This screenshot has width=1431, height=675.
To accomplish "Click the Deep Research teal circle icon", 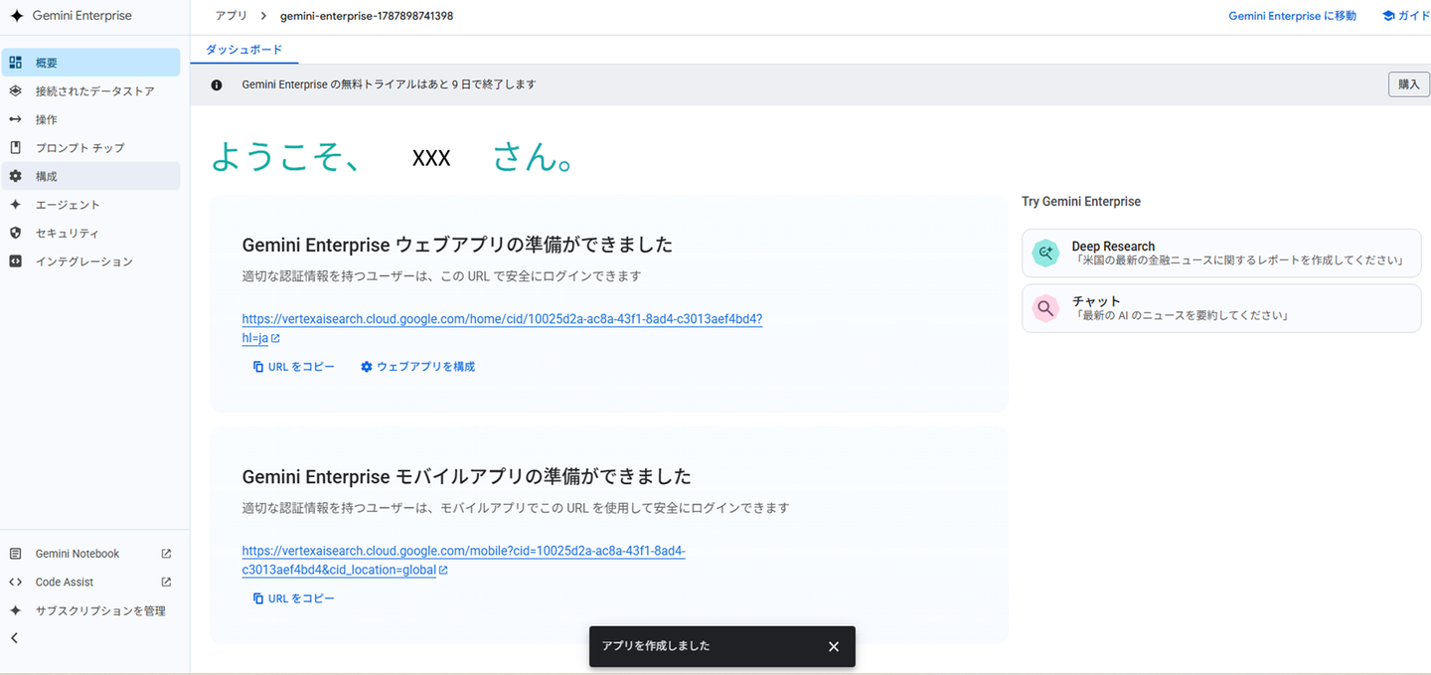I will tap(1045, 253).
